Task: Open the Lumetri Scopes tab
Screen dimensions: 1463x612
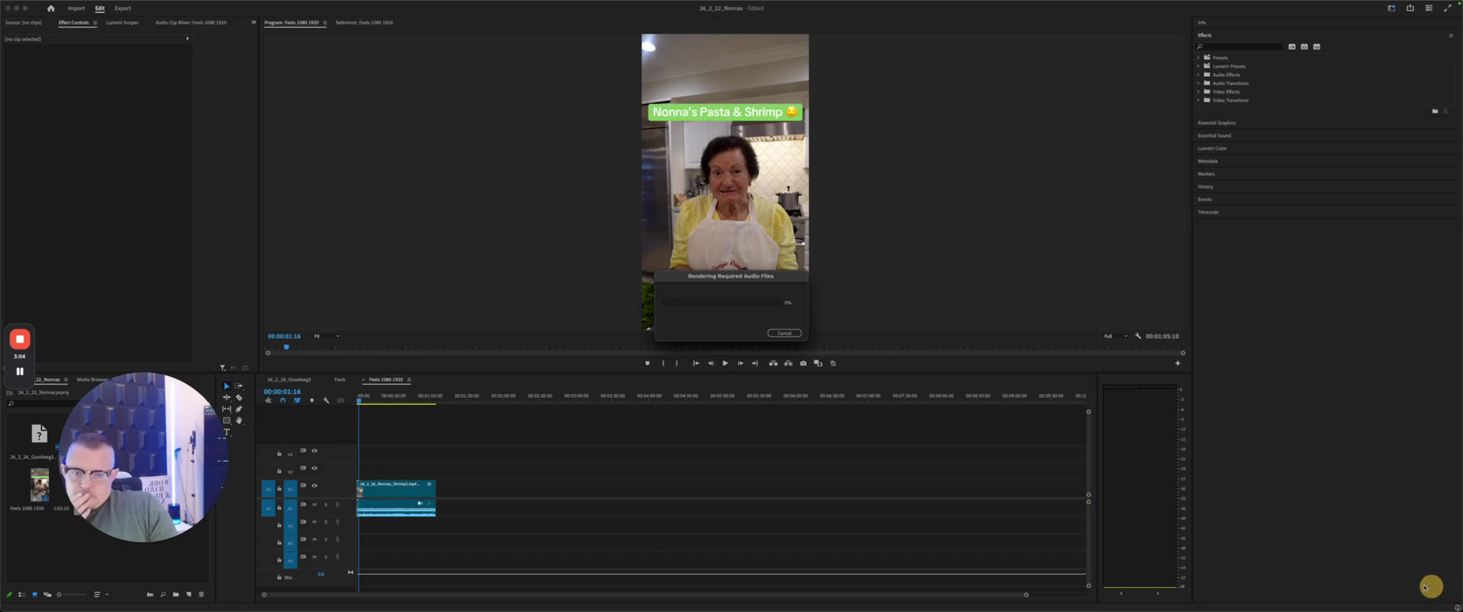Action: (x=122, y=23)
